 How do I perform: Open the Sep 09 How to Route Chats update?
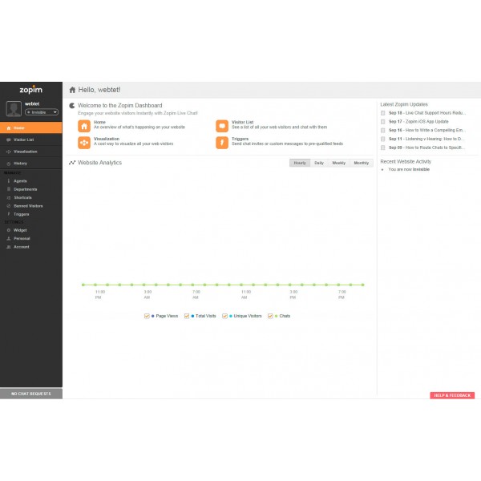tap(426, 148)
